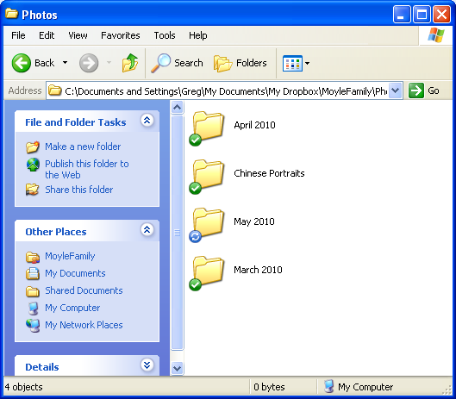This screenshot has width=456, height=399.
Task: Click the Share this folder icon
Action: click(x=32, y=190)
